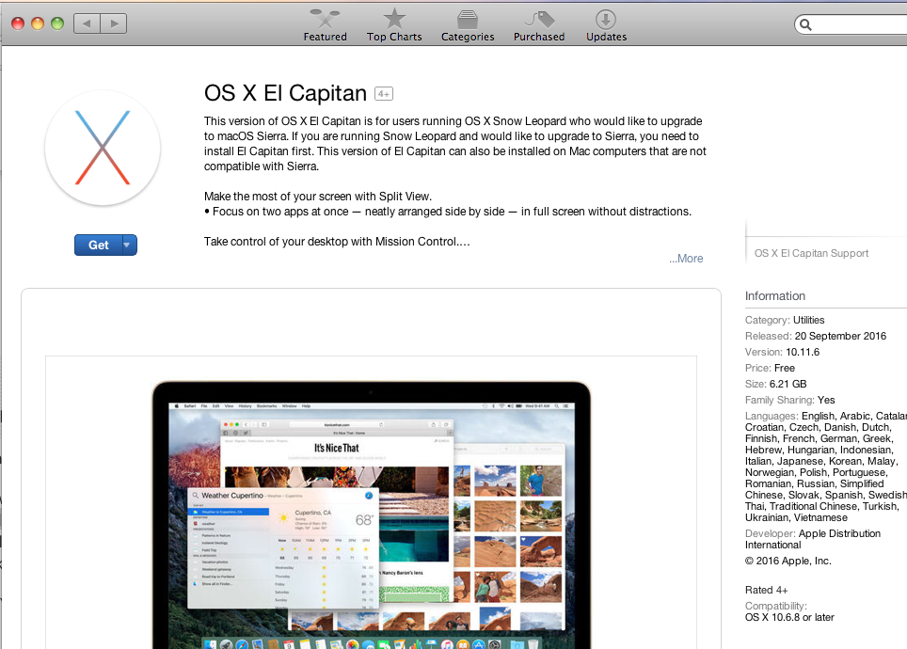This screenshot has width=907, height=649.
Task: Select the Released: 20 September 2016 text
Action: pos(816,336)
